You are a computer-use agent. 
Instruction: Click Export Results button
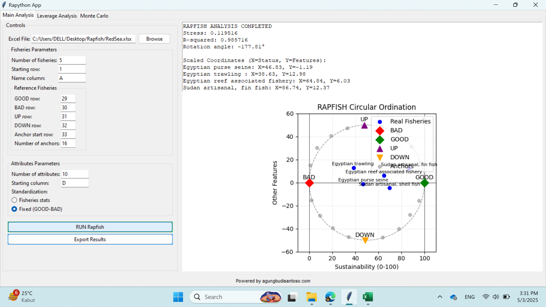90,239
